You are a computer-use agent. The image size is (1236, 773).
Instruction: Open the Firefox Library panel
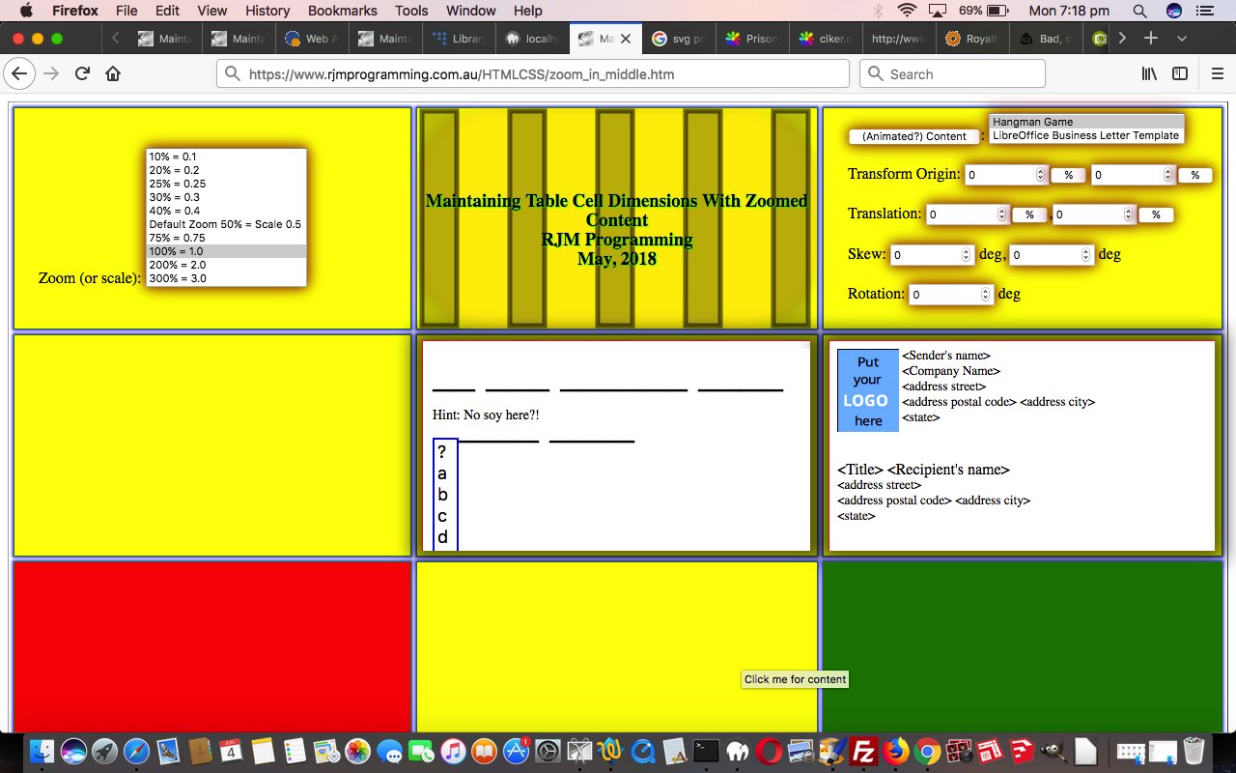coord(1148,73)
